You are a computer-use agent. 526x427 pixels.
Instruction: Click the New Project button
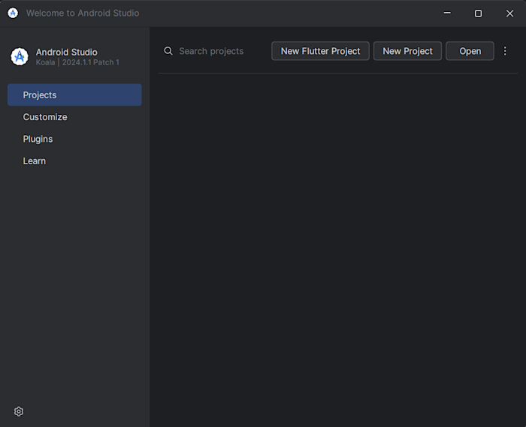[407, 51]
